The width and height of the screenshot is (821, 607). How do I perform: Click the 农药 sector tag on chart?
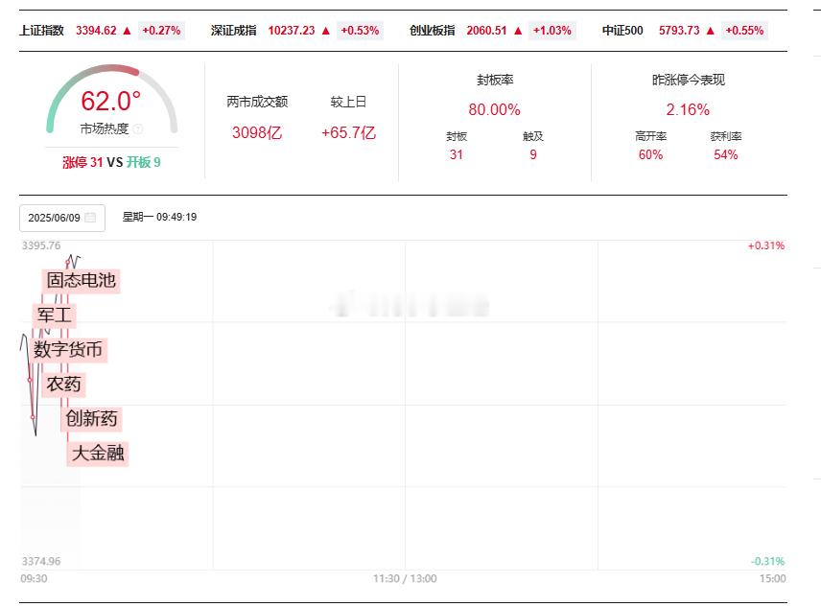click(x=63, y=385)
